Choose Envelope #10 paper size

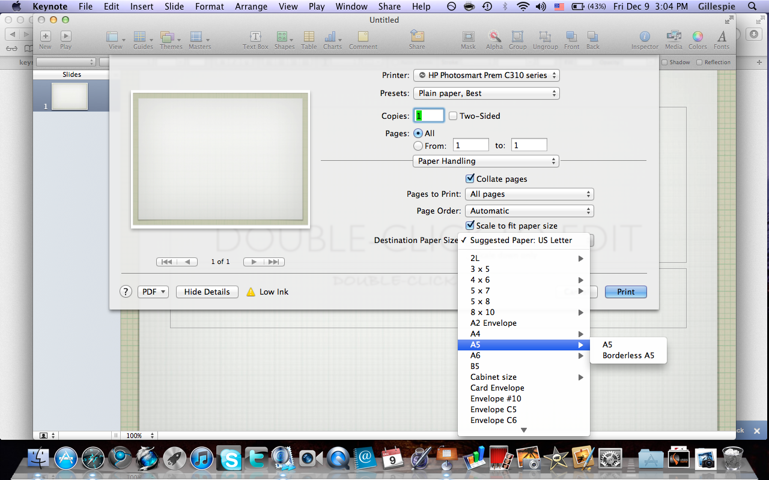point(524,398)
